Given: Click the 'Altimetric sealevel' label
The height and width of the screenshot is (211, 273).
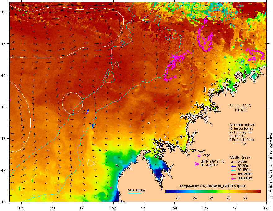Looking at the screenshot, I should point(242,125).
